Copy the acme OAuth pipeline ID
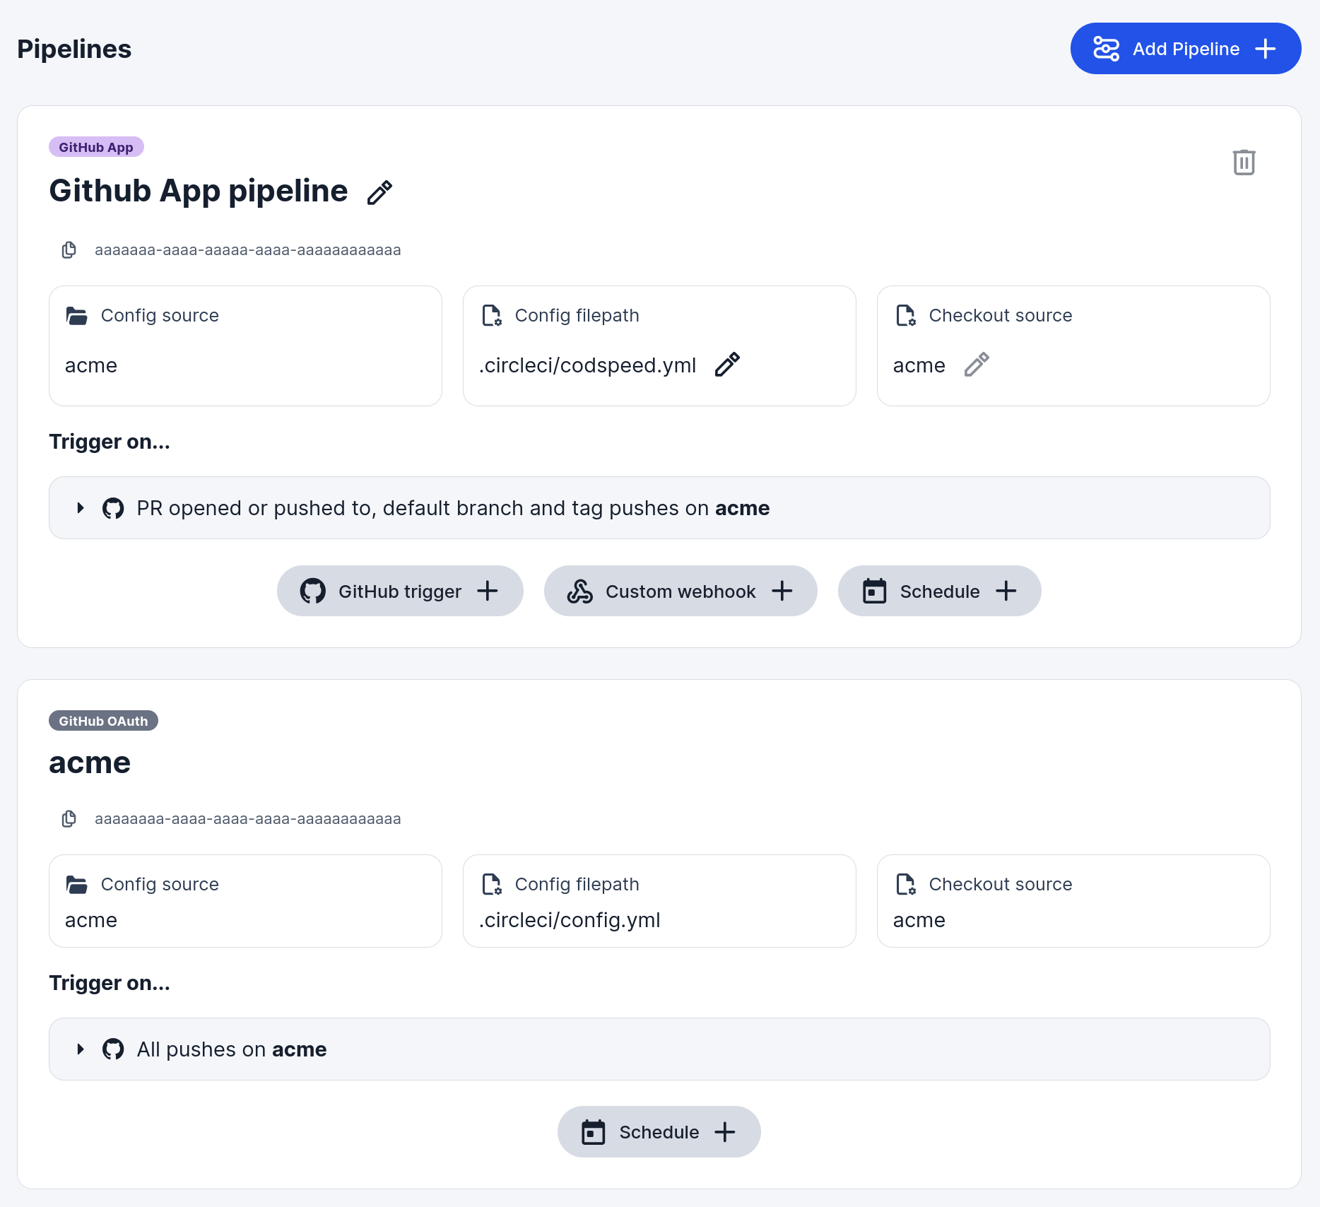The height and width of the screenshot is (1207, 1320). [69, 819]
